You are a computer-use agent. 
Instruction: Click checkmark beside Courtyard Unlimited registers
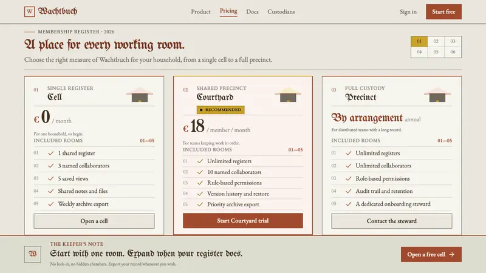click(x=200, y=161)
